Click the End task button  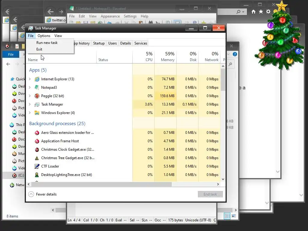click(x=210, y=194)
